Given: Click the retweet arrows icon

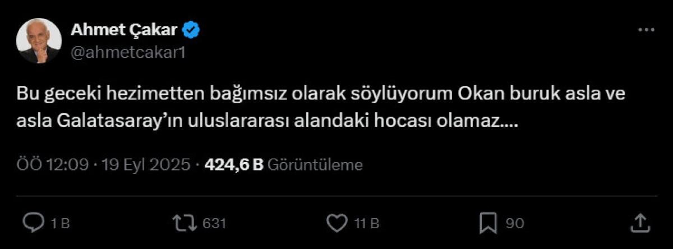Looking at the screenshot, I should pyautogui.click(x=185, y=223).
